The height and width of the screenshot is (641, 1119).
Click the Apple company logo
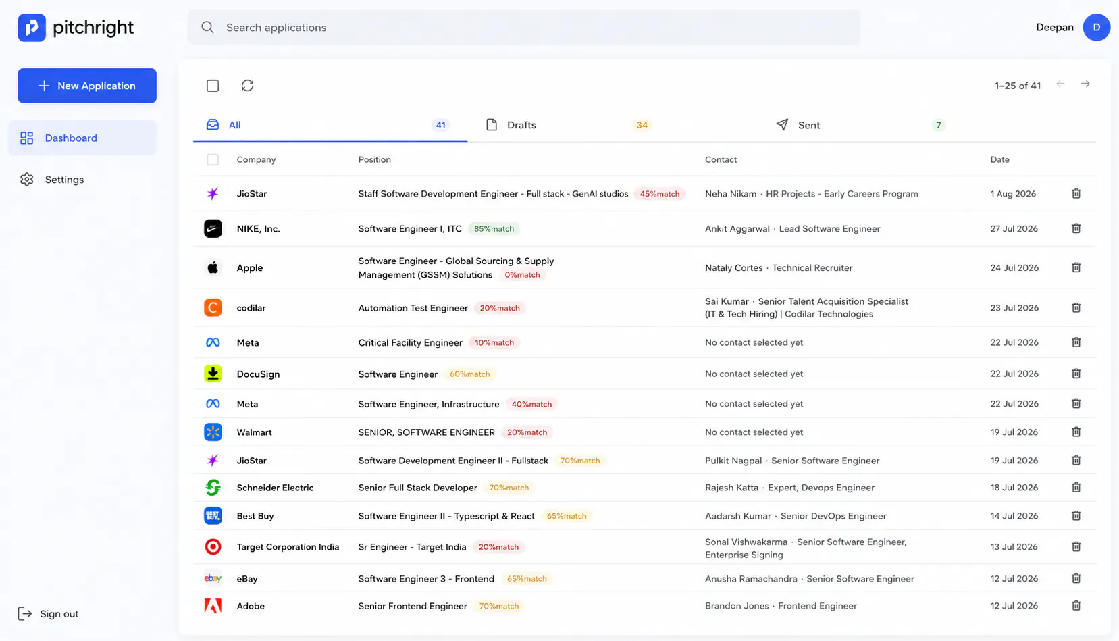tap(213, 267)
